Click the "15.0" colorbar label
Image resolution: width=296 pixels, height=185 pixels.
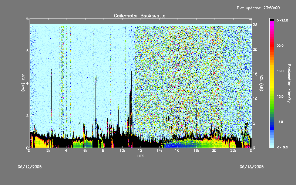click(280, 71)
